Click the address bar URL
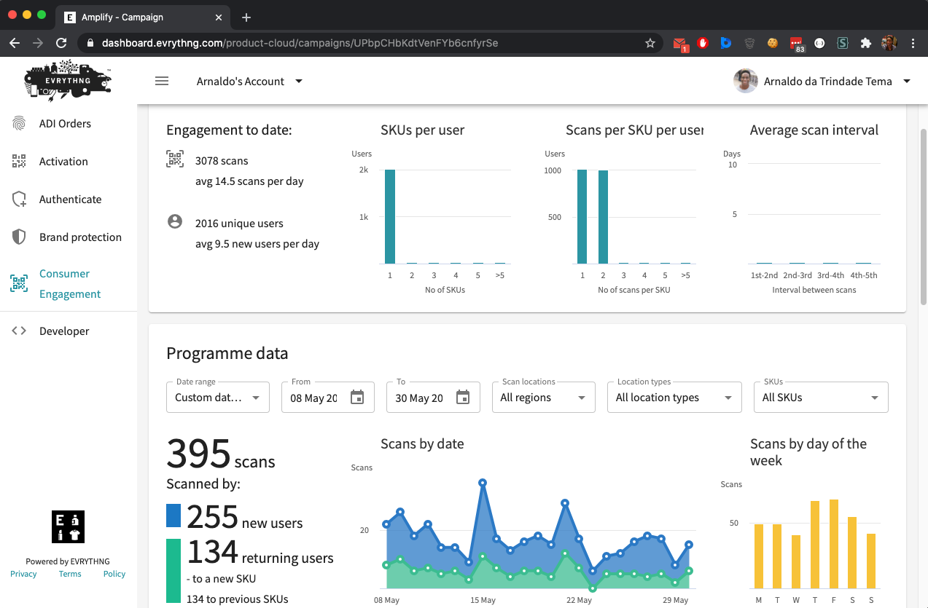The image size is (928, 608). coord(300,43)
